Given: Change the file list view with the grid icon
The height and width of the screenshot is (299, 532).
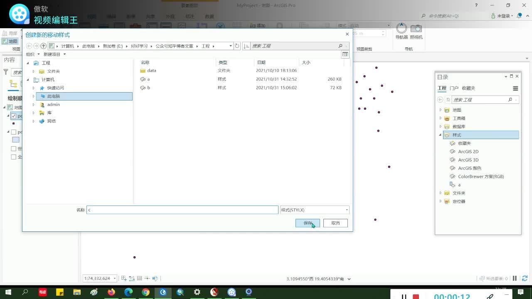Looking at the screenshot, I should (x=345, y=54).
